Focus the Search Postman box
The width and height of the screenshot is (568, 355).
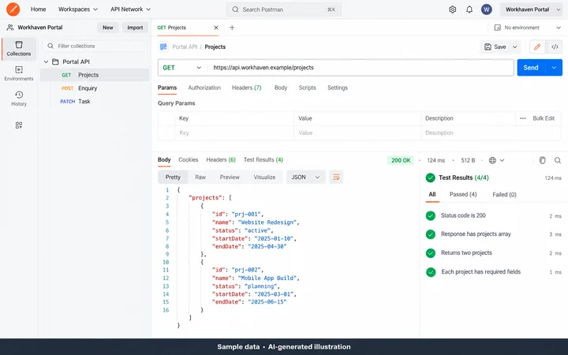click(284, 9)
